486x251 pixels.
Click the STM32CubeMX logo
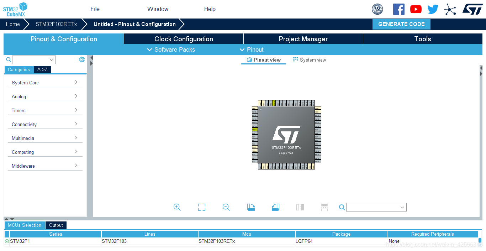point(15,9)
